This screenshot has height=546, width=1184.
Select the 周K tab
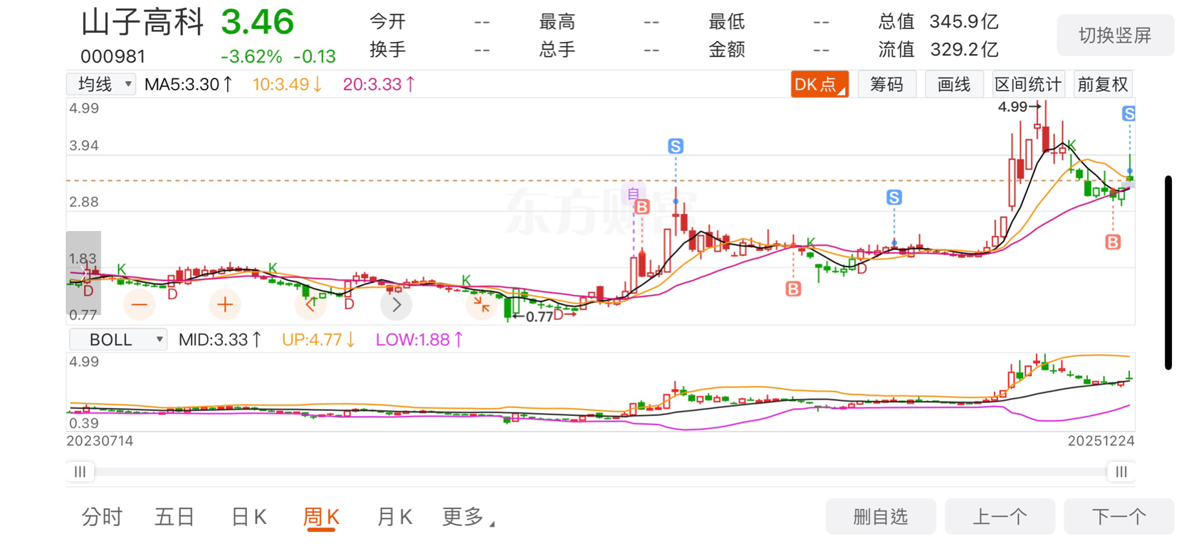coord(321,517)
